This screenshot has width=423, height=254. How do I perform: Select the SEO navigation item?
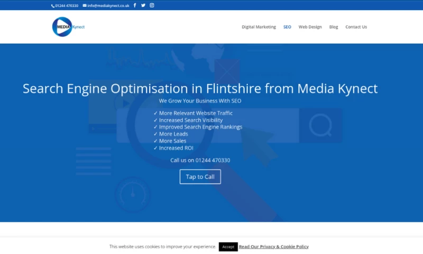pyautogui.click(x=287, y=27)
